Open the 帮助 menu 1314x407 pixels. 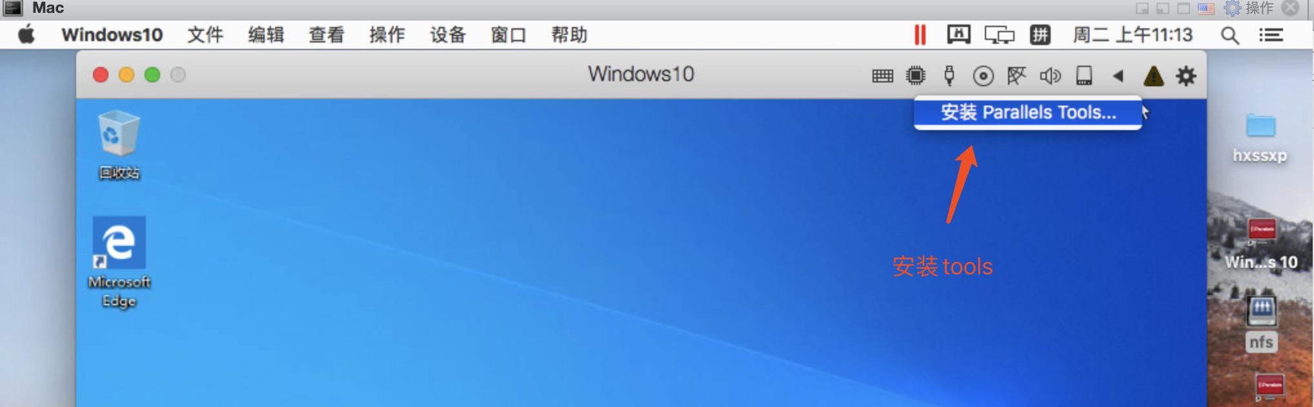point(569,35)
